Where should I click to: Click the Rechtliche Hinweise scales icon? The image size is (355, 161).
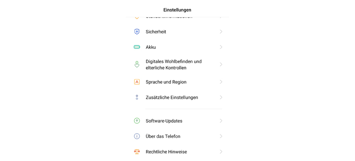click(137, 152)
